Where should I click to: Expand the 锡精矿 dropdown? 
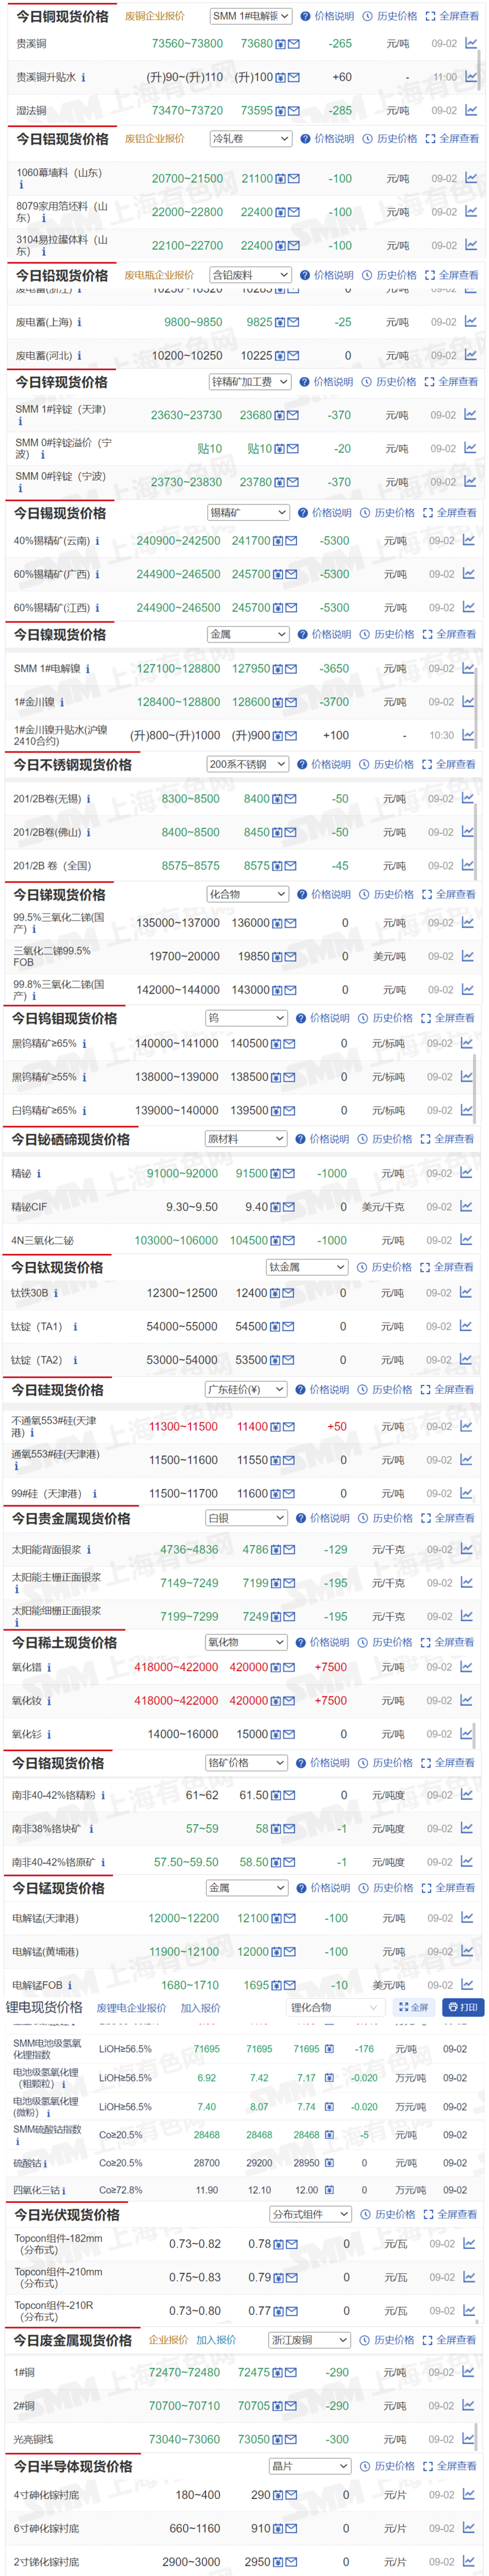click(x=248, y=513)
